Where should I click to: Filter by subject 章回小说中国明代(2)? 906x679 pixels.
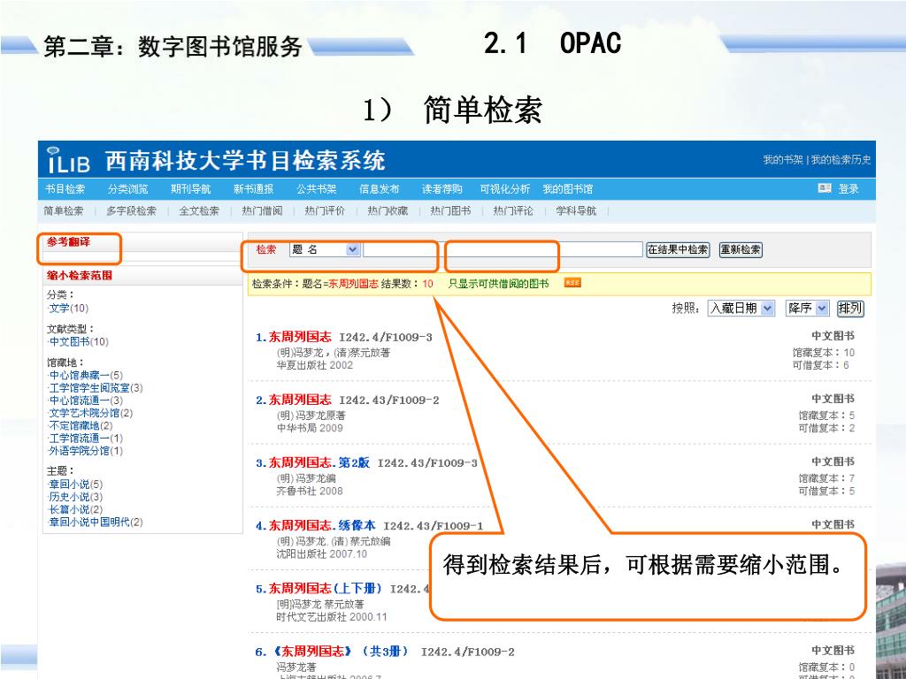point(96,523)
